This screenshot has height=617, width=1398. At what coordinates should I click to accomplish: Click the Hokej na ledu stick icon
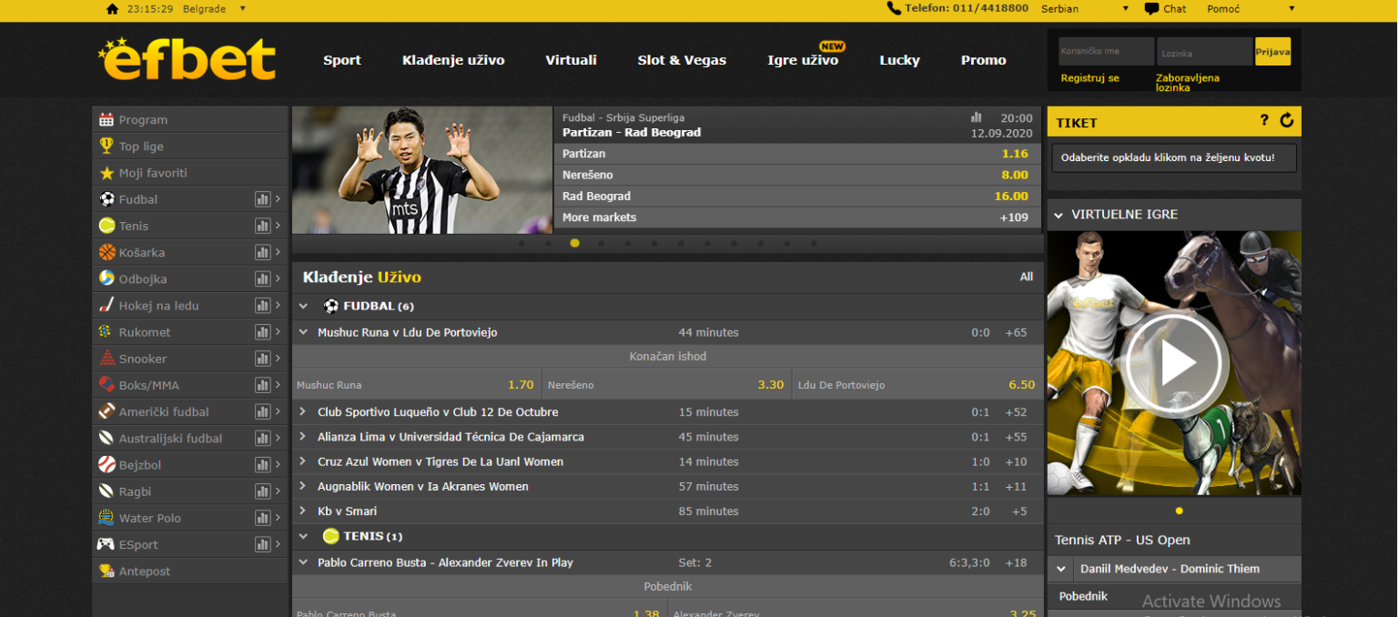pyautogui.click(x=106, y=306)
